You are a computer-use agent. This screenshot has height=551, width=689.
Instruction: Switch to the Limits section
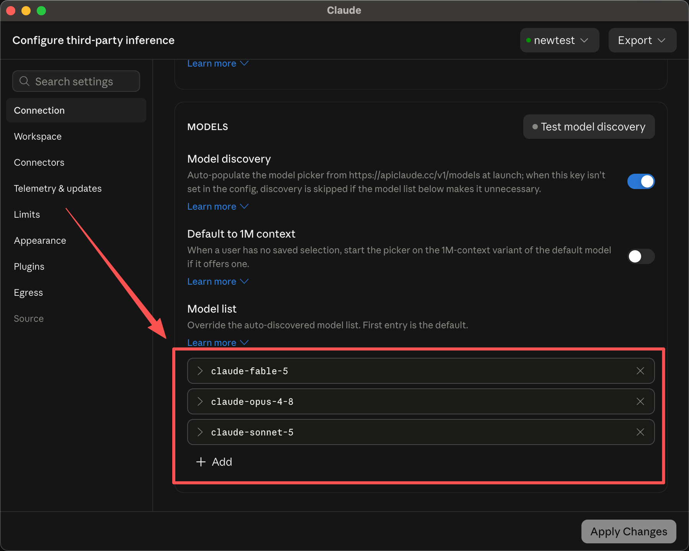76,214
